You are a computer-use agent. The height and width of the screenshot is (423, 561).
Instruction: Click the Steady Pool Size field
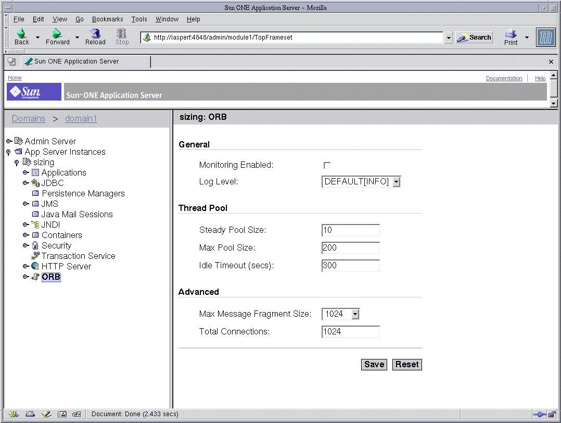(351, 230)
